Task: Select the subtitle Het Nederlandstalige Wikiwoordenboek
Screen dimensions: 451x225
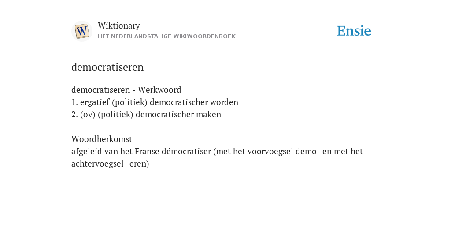Action: (166, 36)
